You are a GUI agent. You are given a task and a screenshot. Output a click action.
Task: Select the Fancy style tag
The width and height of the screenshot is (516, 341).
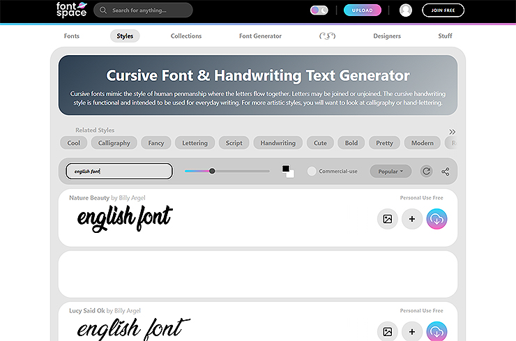[x=156, y=143]
